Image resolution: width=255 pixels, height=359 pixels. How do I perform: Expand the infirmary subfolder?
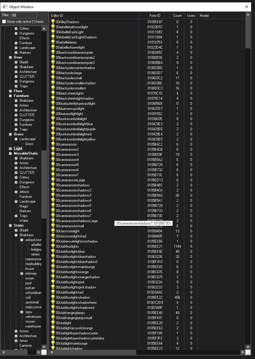click(22, 274)
